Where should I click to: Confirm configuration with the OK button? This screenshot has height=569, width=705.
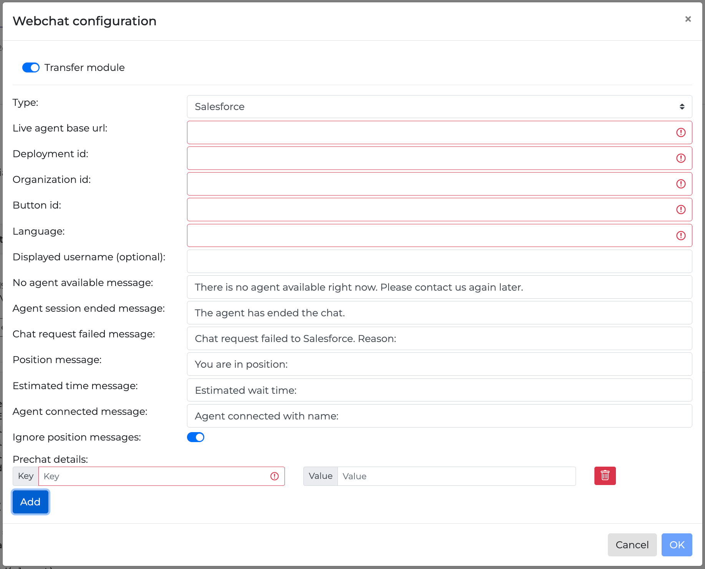point(677,545)
